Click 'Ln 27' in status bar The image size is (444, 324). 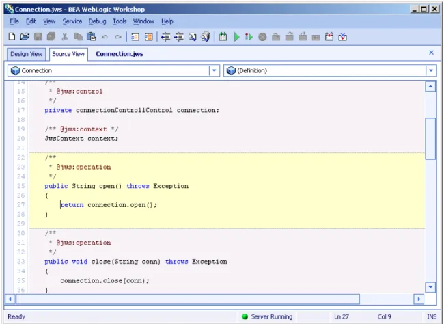342,316
